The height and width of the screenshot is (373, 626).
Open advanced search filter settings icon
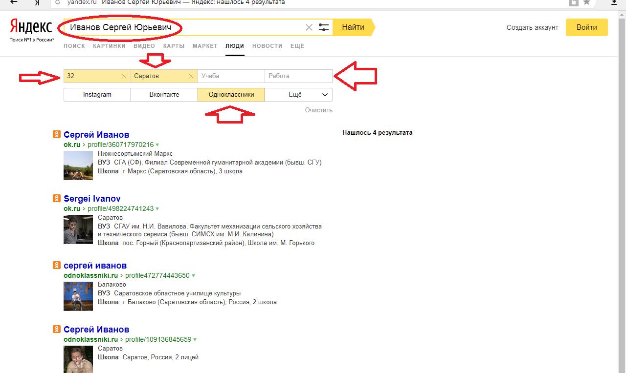(324, 27)
